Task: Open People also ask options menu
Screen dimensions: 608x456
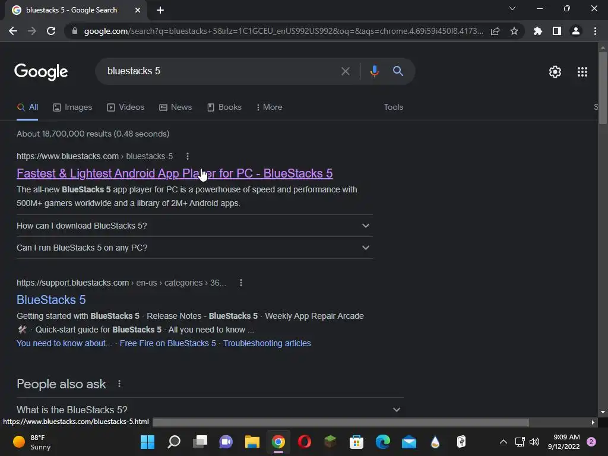Action: point(119,384)
